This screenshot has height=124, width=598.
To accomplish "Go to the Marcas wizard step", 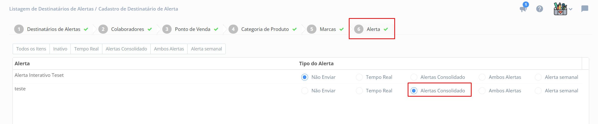I will 328,29.
